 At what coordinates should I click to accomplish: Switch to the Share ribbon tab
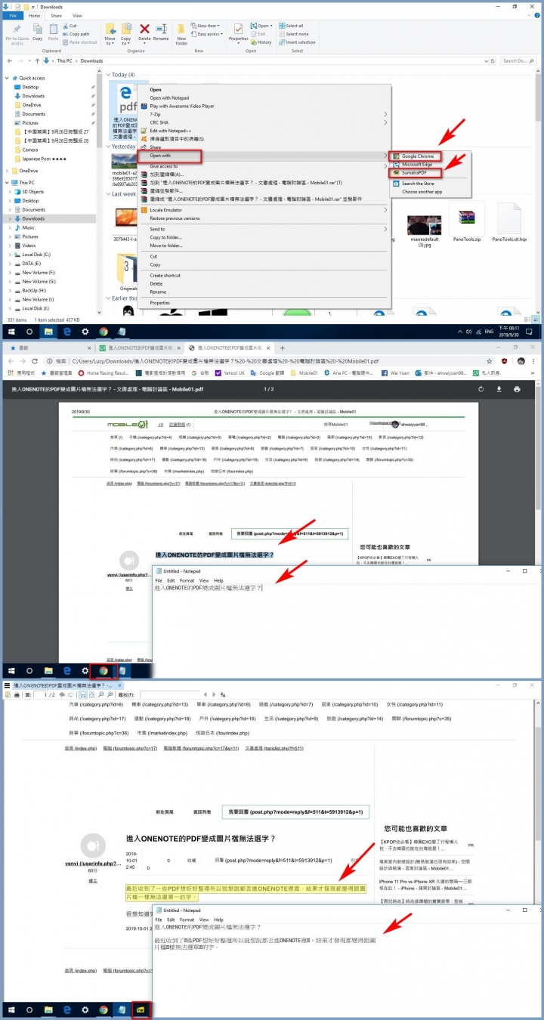tap(56, 15)
